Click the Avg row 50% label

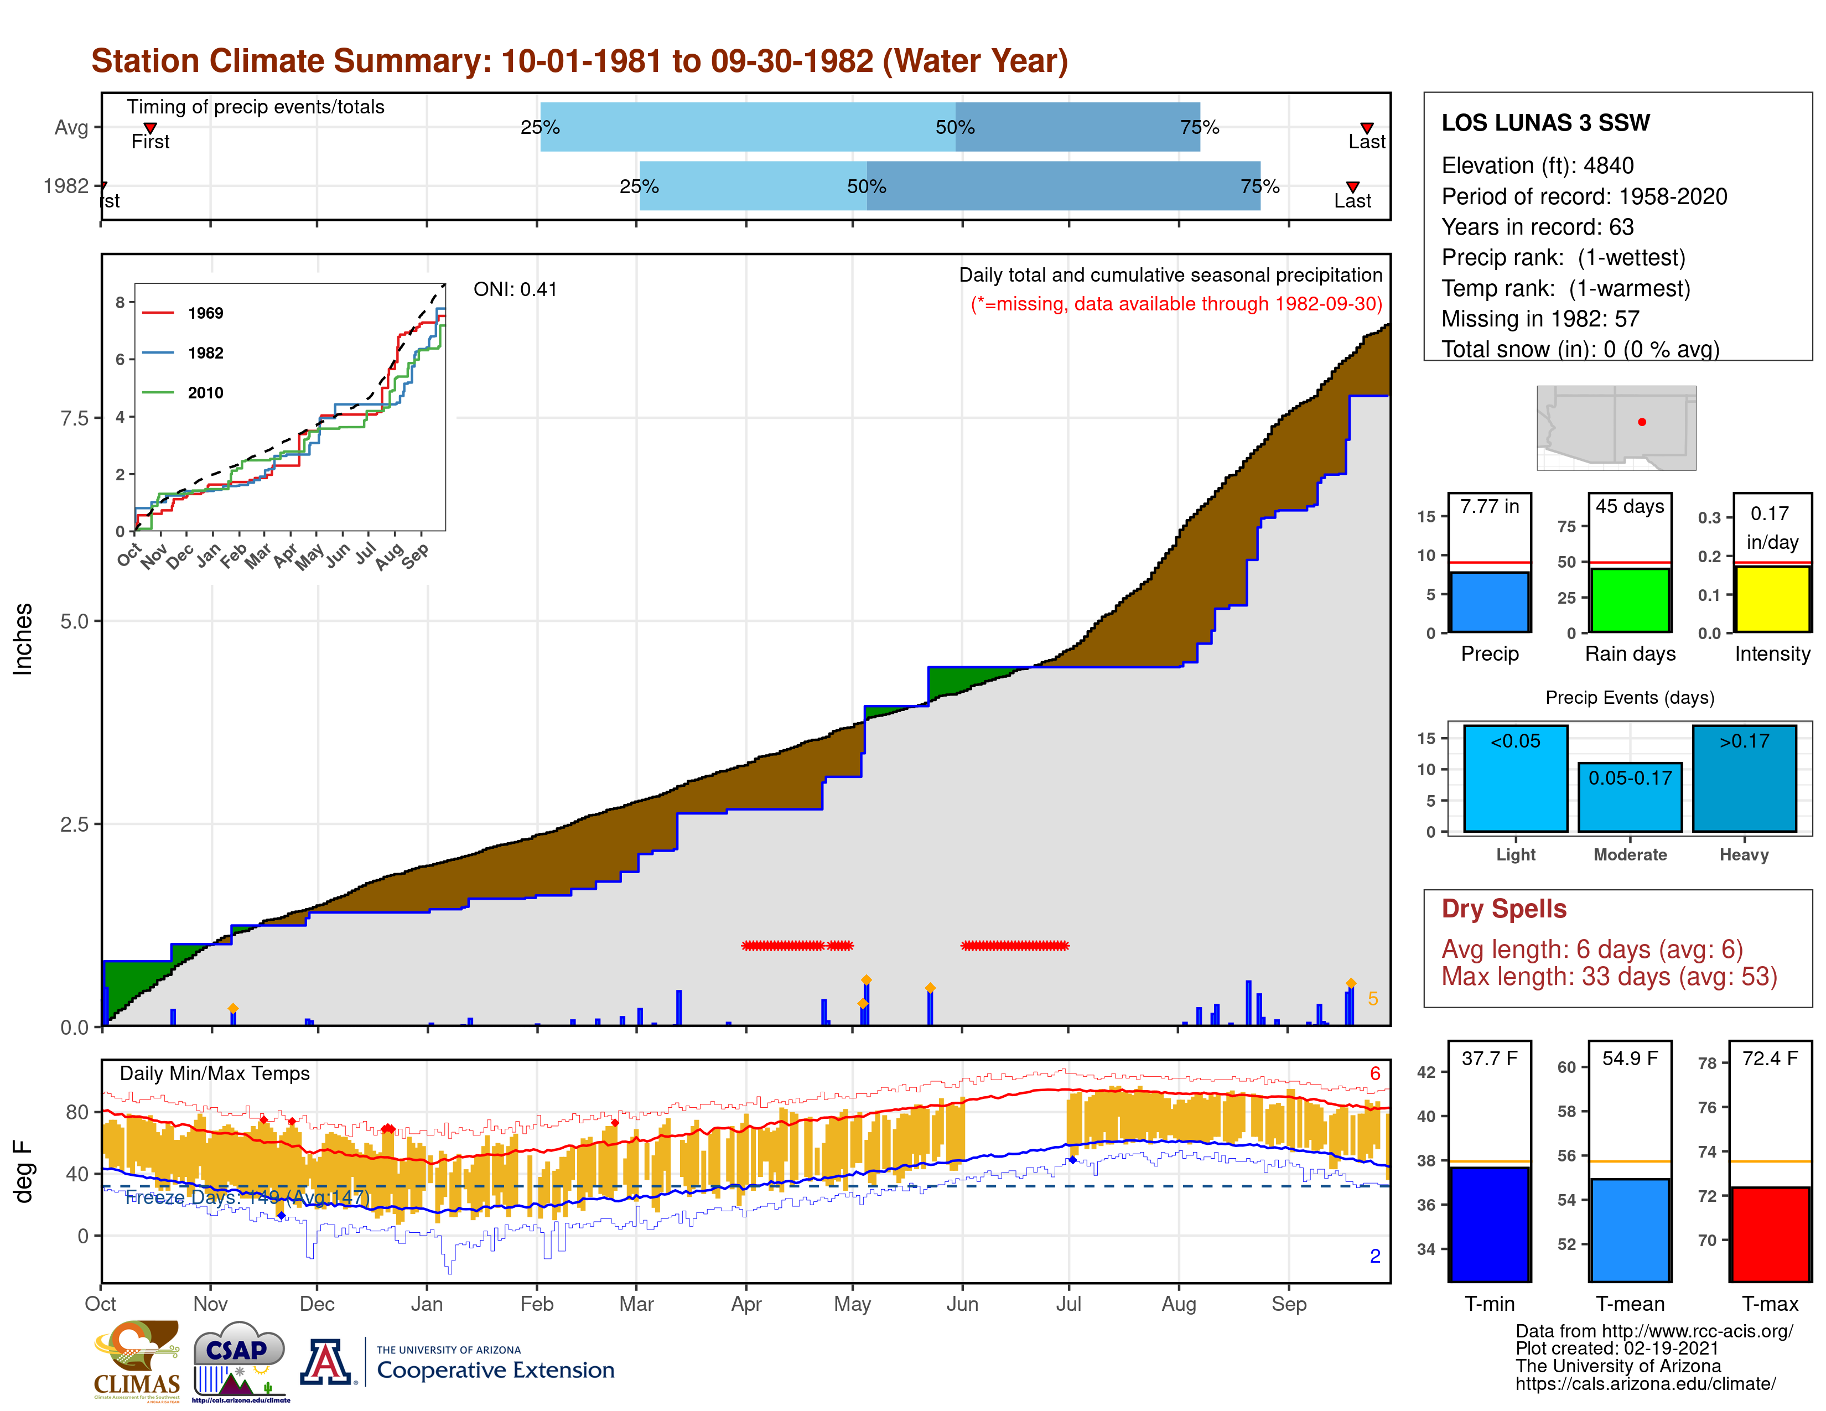coord(955,128)
